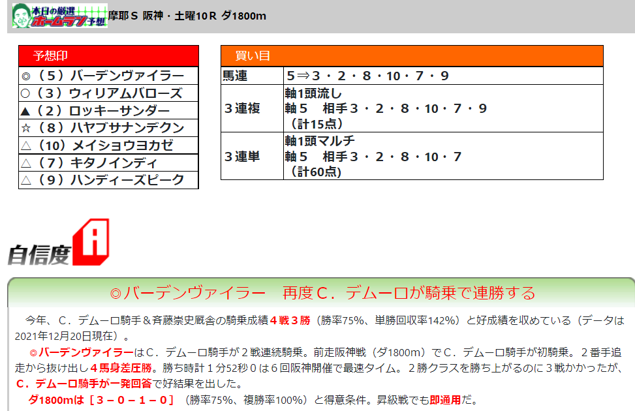
Task: Click the 3連単 label cell
Action: click(x=252, y=157)
